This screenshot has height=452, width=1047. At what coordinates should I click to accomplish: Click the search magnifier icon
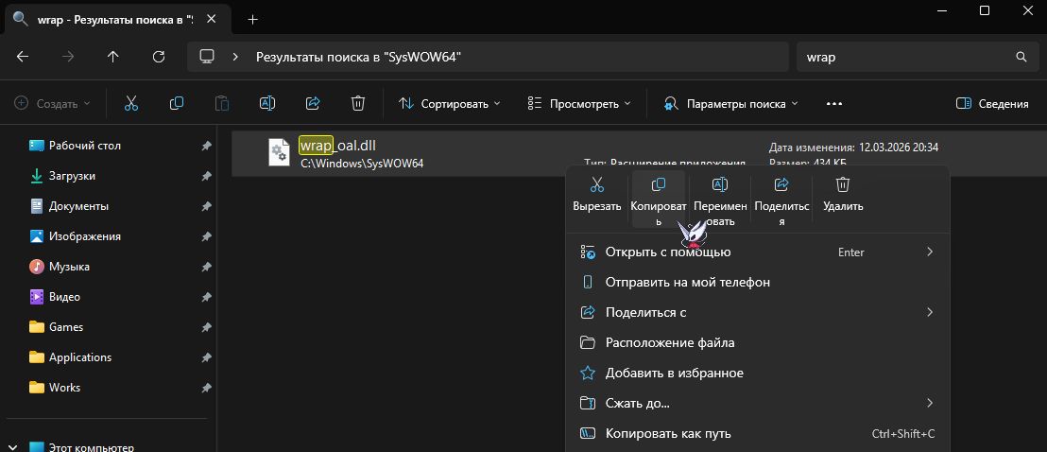click(1021, 57)
